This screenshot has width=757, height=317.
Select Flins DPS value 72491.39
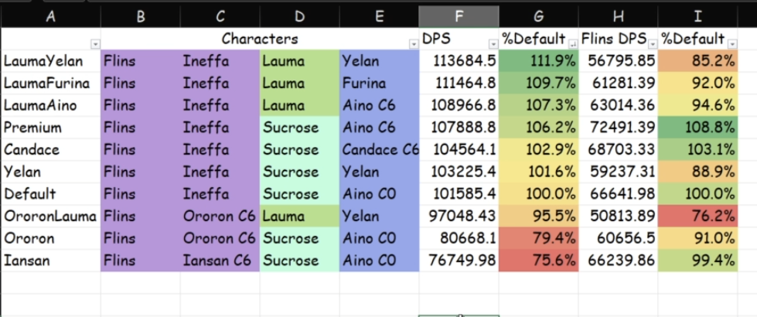[619, 128]
